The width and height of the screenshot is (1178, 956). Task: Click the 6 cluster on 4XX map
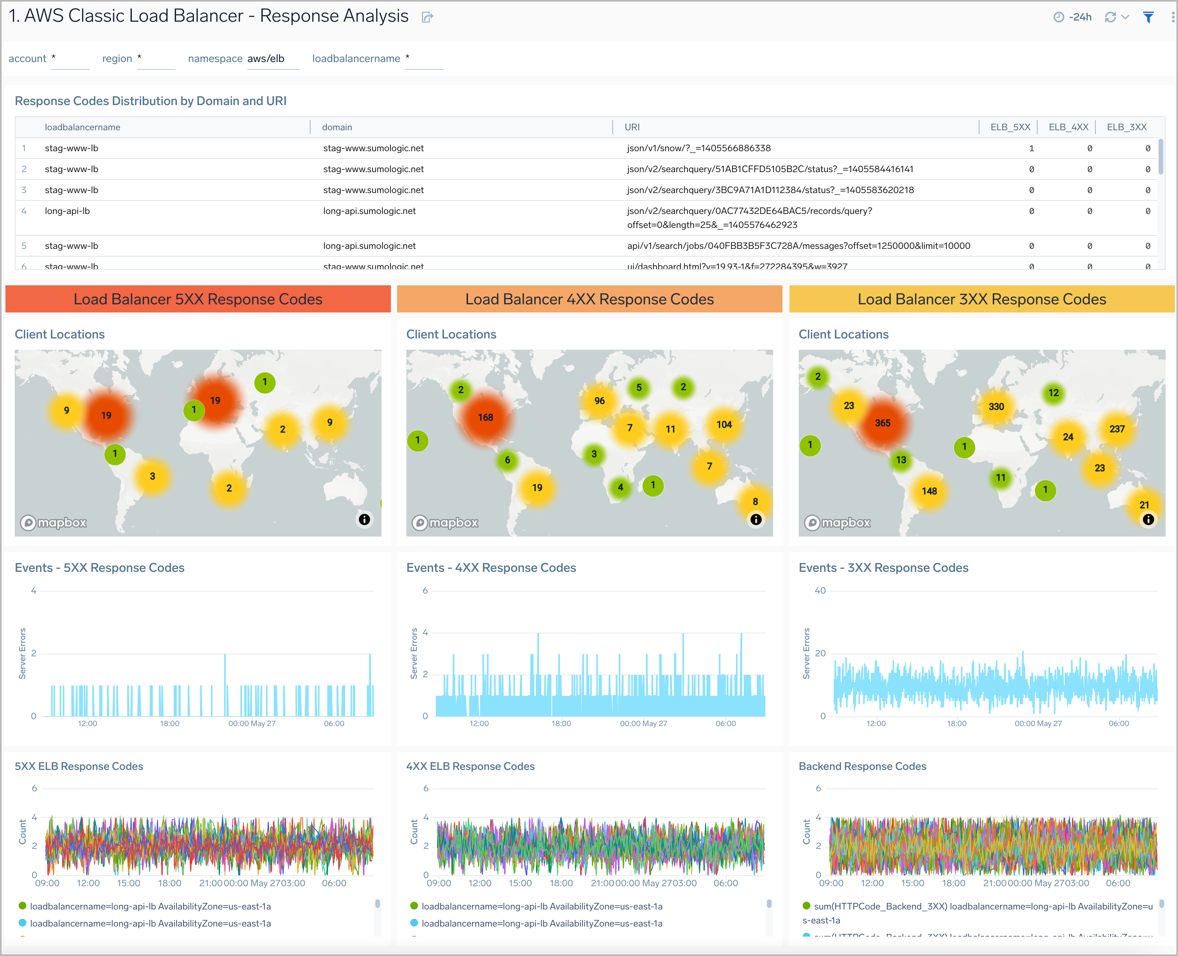[x=507, y=460]
